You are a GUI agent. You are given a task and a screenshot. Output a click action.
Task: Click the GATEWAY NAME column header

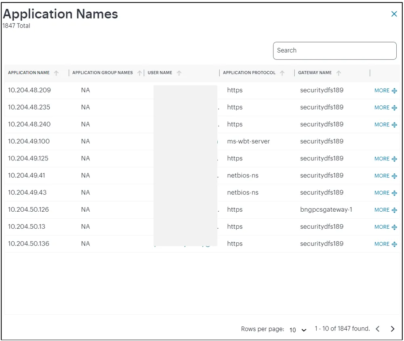tap(315, 73)
